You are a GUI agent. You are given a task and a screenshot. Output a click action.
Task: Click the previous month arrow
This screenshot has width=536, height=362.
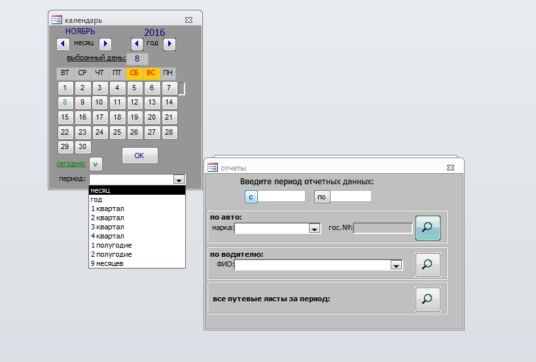point(63,44)
